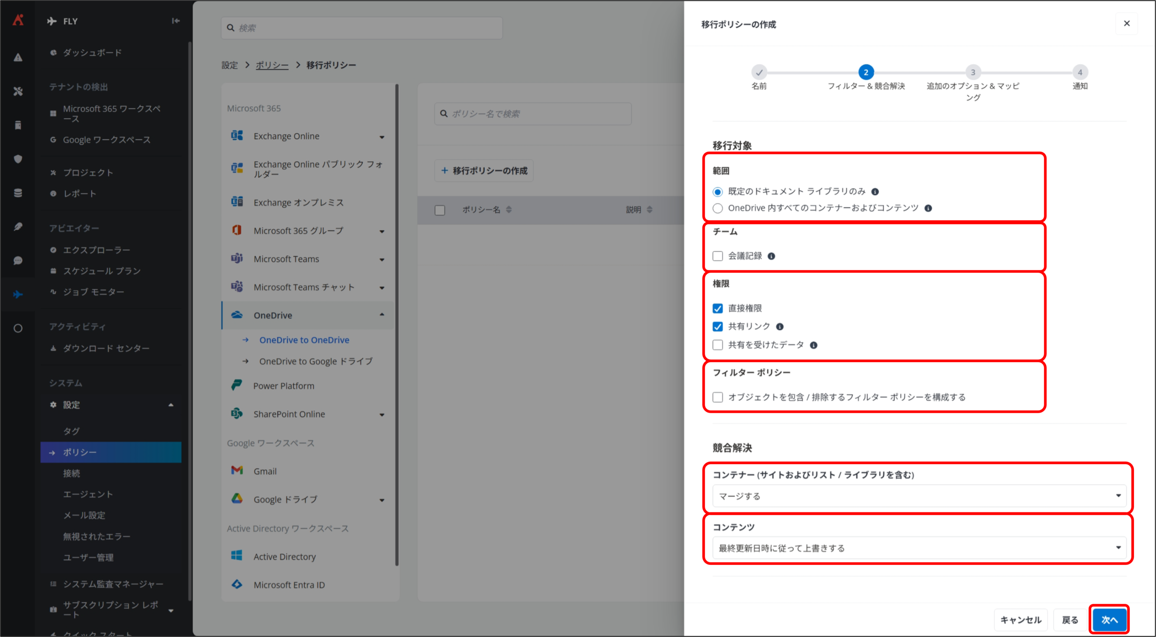The width and height of the screenshot is (1156, 637).
Task: Click the Gmail icon in policy list
Action: click(237, 471)
